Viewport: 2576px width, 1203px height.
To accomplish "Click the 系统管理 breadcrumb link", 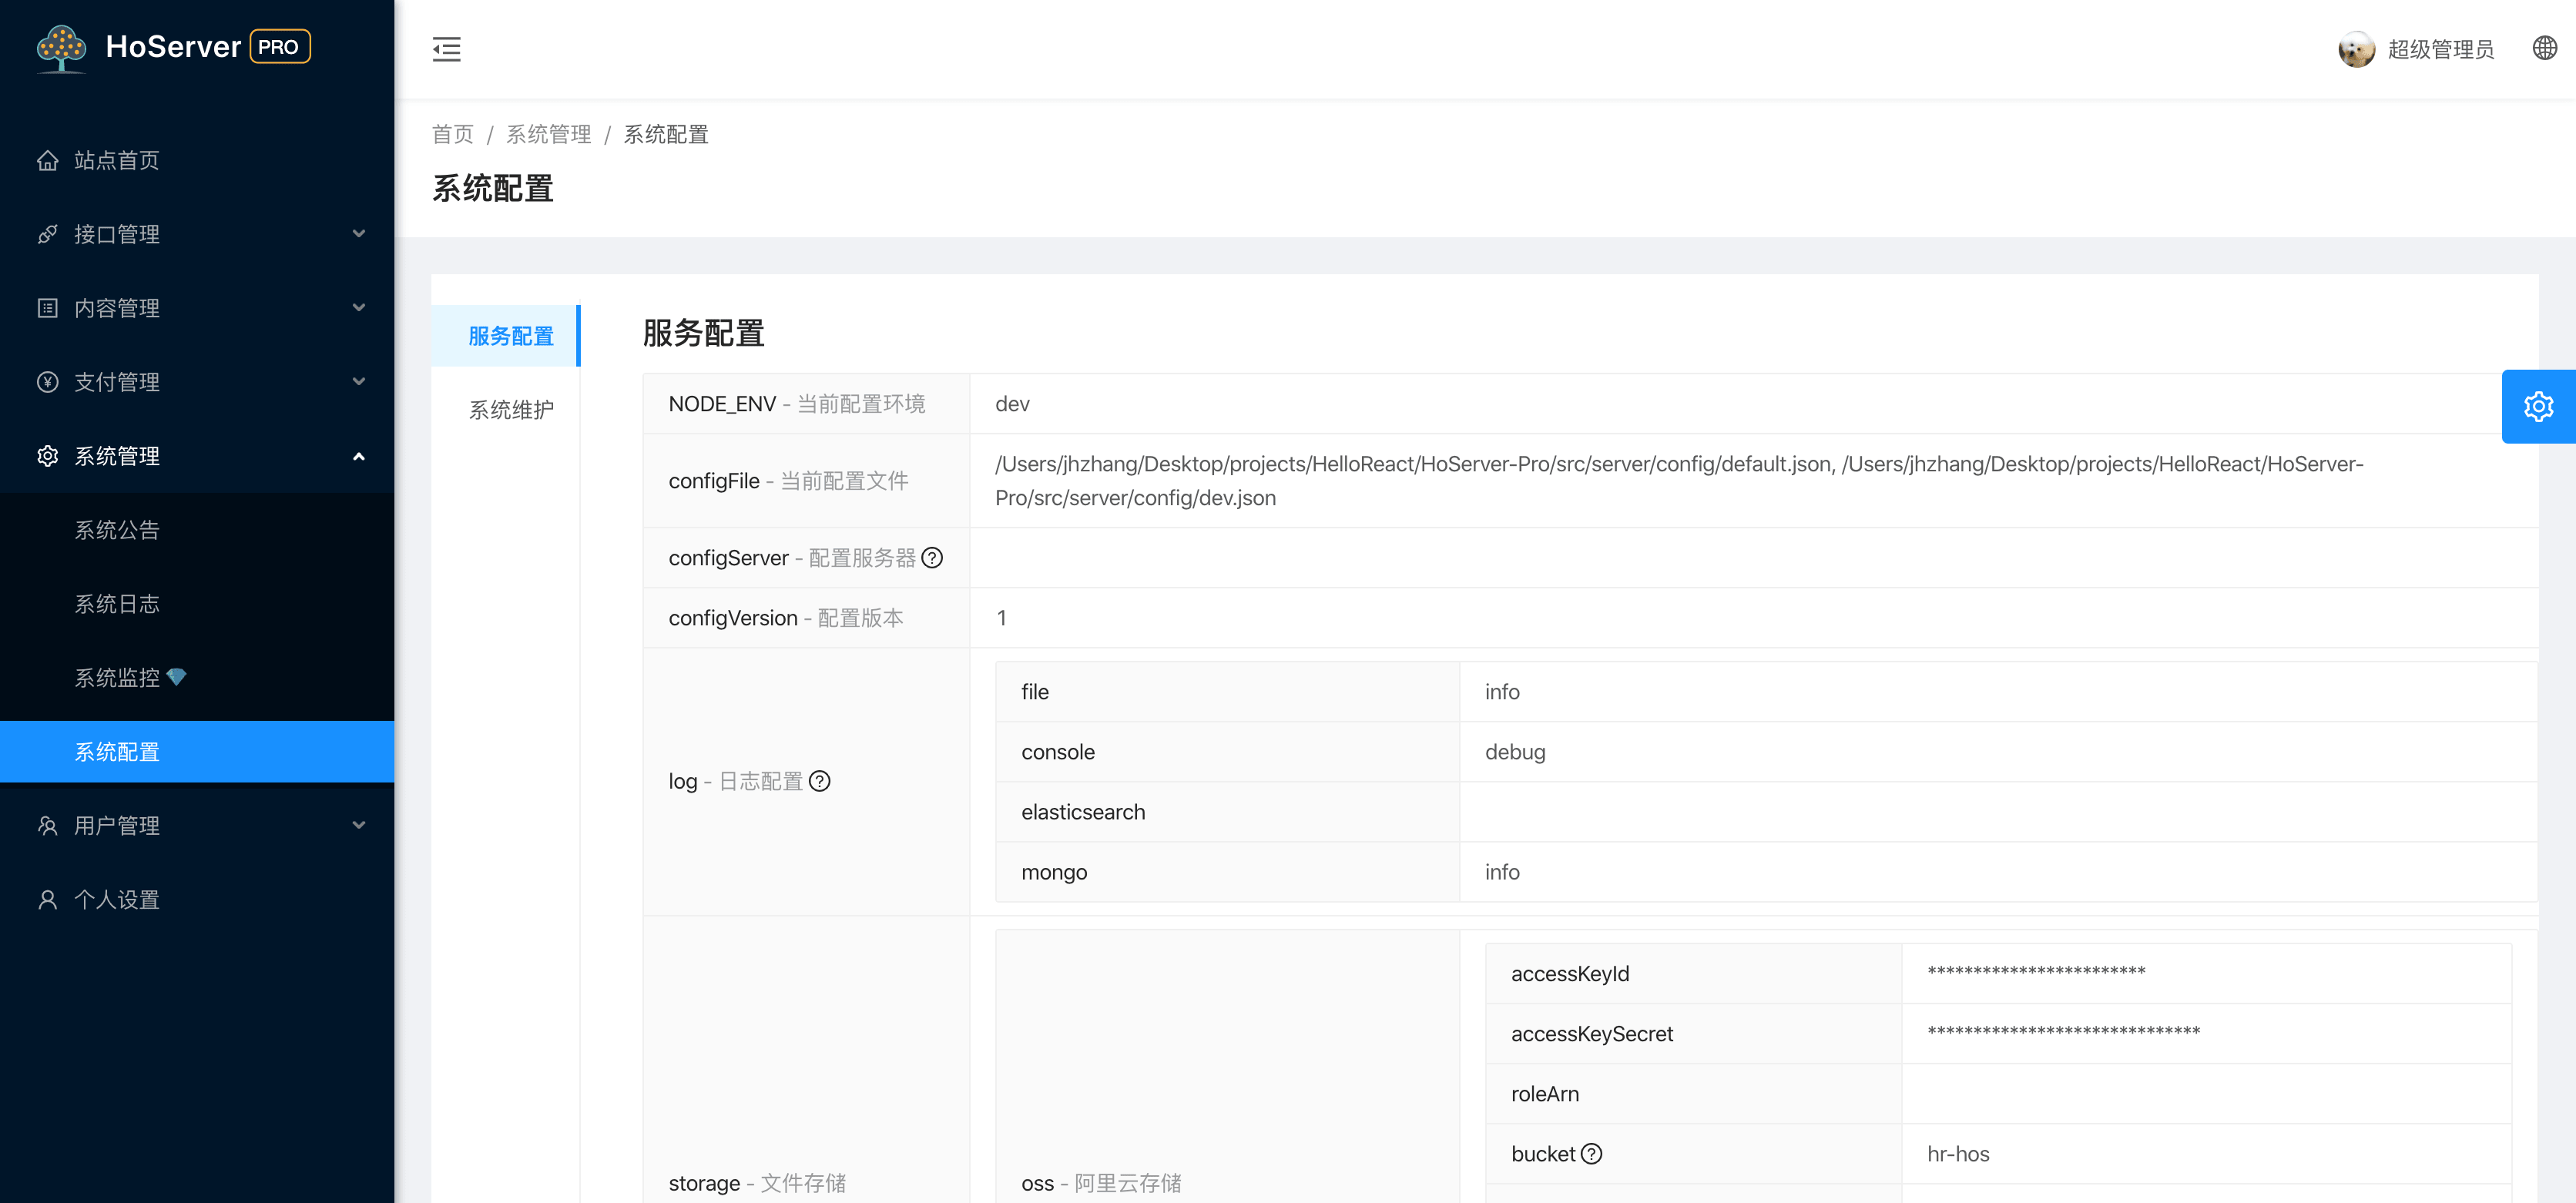I will [x=548, y=134].
